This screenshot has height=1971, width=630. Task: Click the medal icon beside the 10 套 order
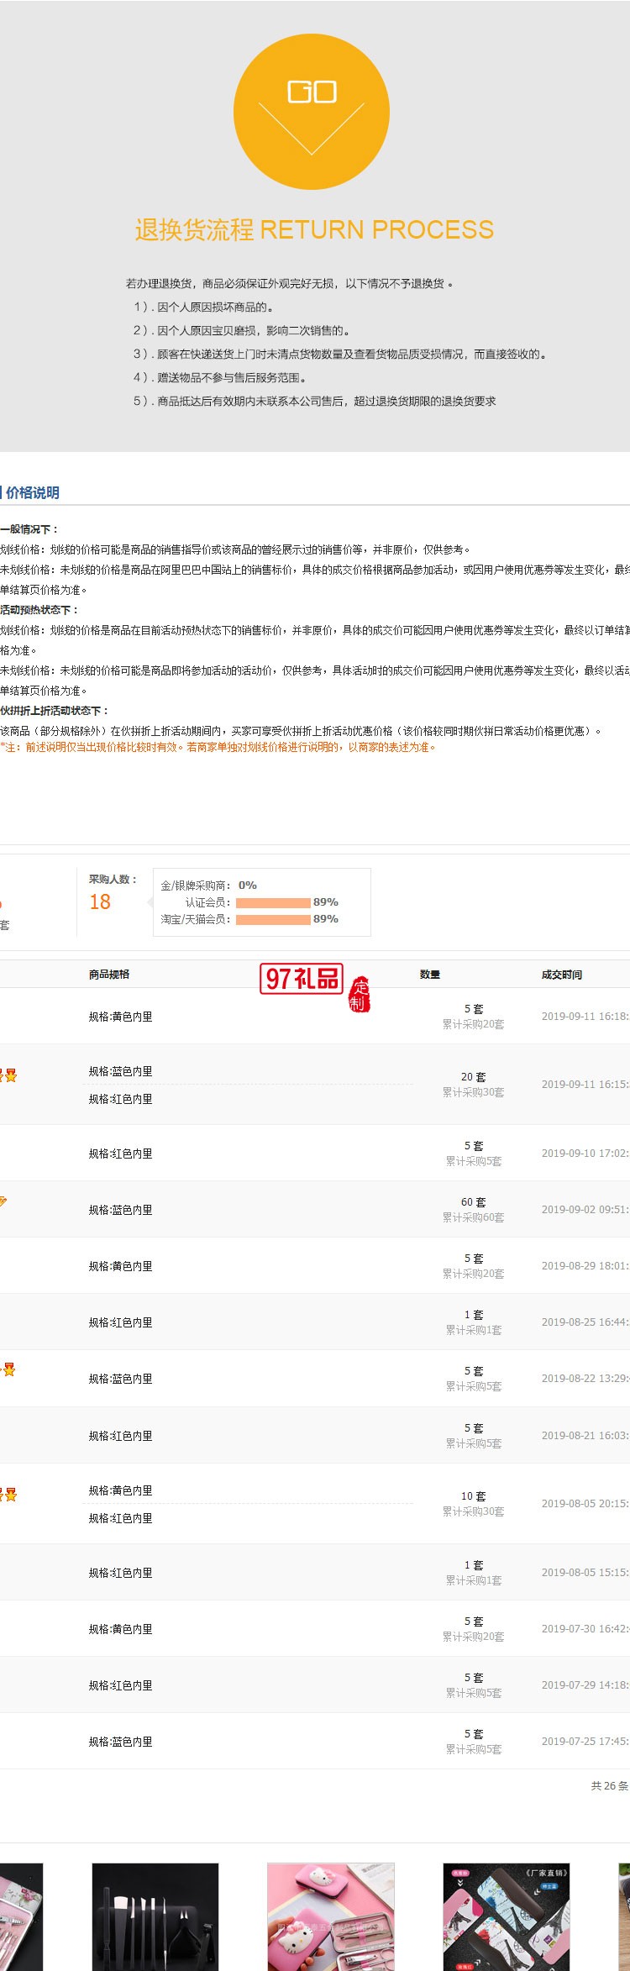pos(10,1495)
